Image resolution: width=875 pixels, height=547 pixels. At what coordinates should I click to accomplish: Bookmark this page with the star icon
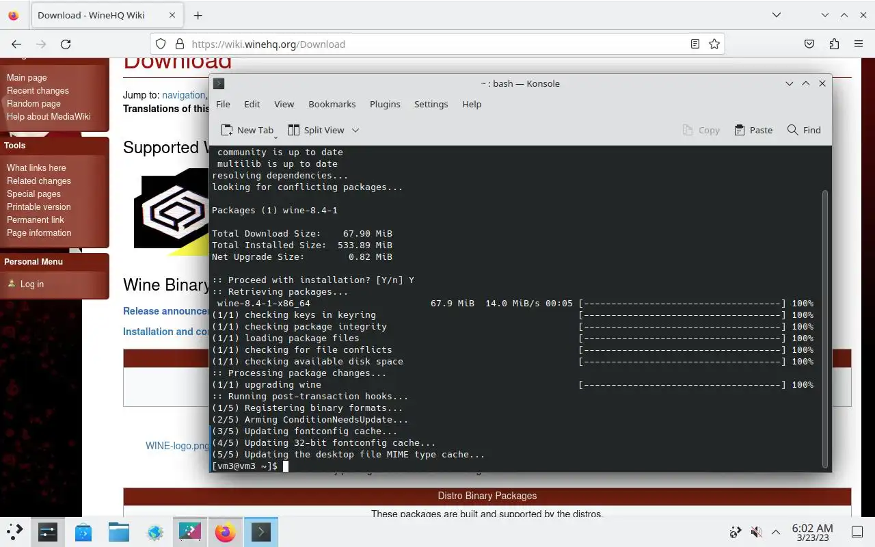click(714, 44)
